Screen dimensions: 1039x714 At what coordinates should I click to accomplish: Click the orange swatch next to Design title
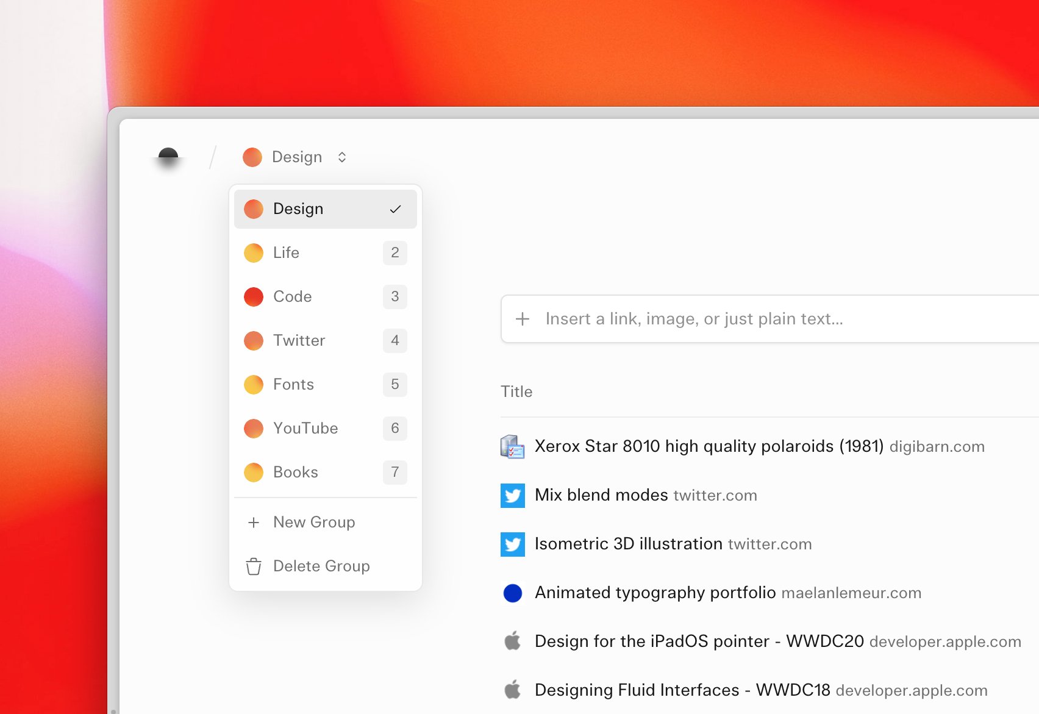[252, 157]
